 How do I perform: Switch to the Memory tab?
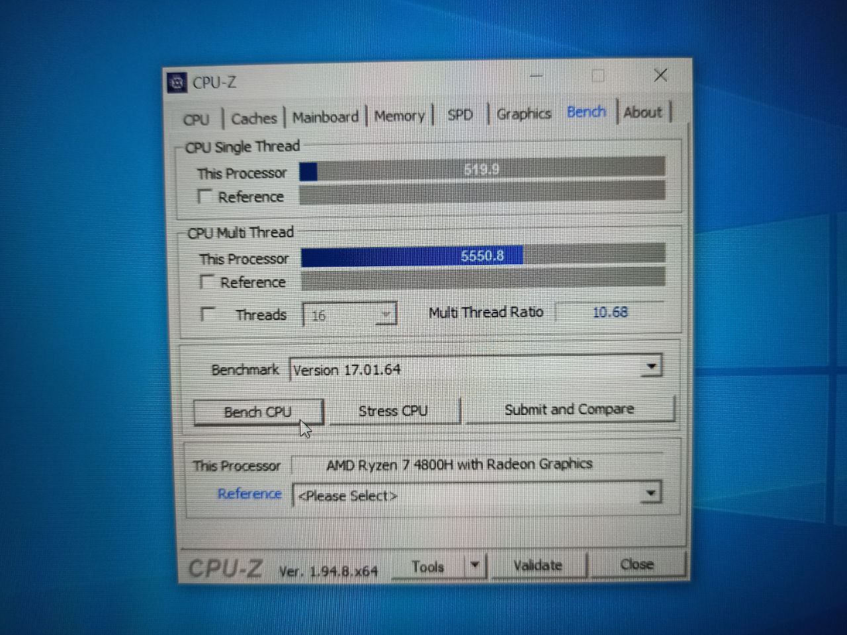(x=399, y=116)
